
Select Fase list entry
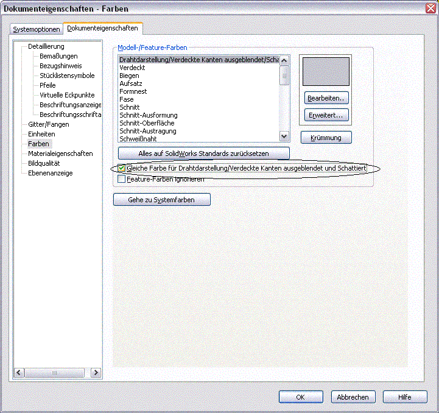tap(198, 99)
